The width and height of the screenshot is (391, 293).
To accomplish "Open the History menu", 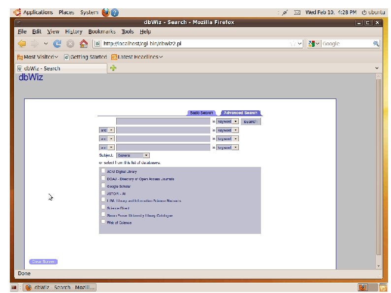I will pos(73,32).
